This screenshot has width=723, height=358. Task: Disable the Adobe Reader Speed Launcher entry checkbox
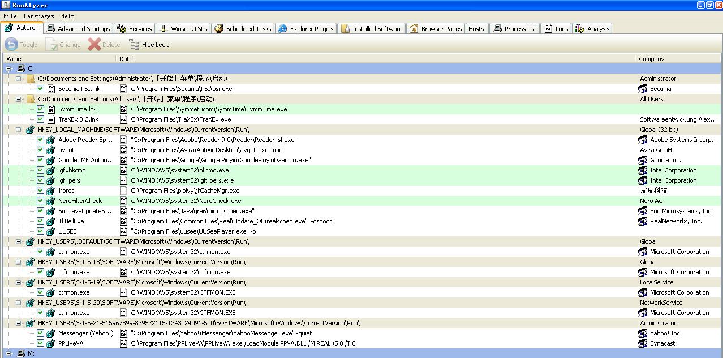tap(41, 140)
